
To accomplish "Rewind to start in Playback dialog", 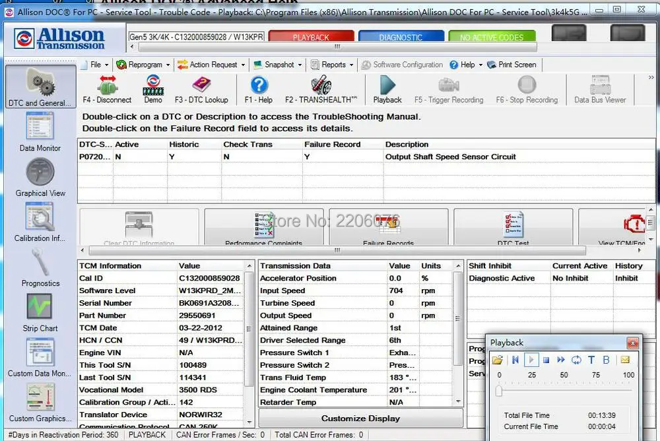I will coord(515,360).
